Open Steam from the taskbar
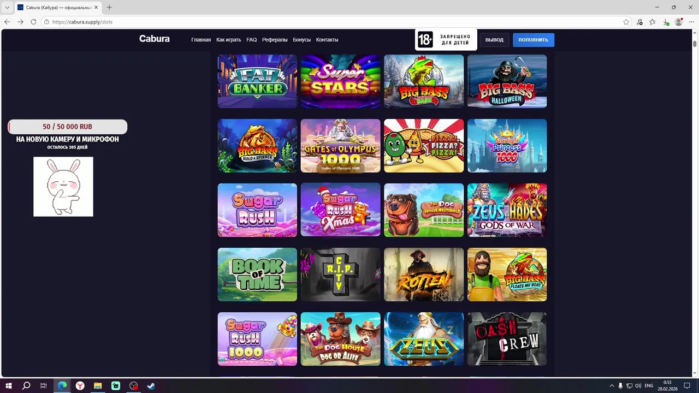The width and height of the screenshot is (699, 393). (x=151, y=386)
